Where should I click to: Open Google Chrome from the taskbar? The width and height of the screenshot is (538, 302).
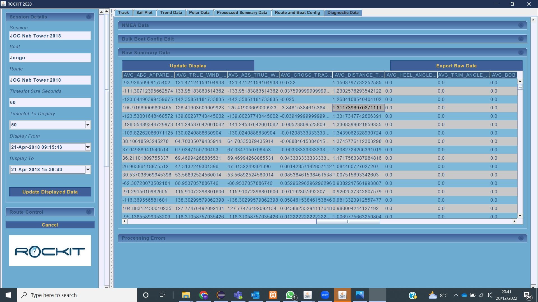coord(204,295)
